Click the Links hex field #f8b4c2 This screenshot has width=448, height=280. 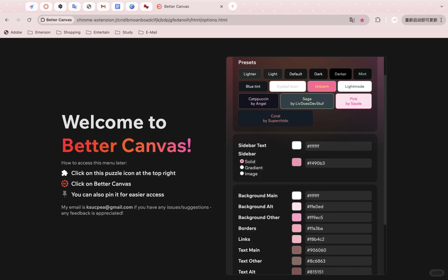[x=338, y=239]
